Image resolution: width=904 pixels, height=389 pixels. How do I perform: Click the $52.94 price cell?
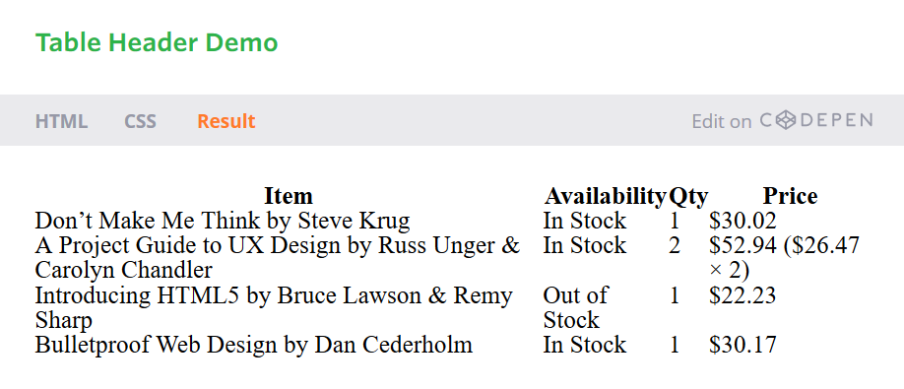point(785,258)
